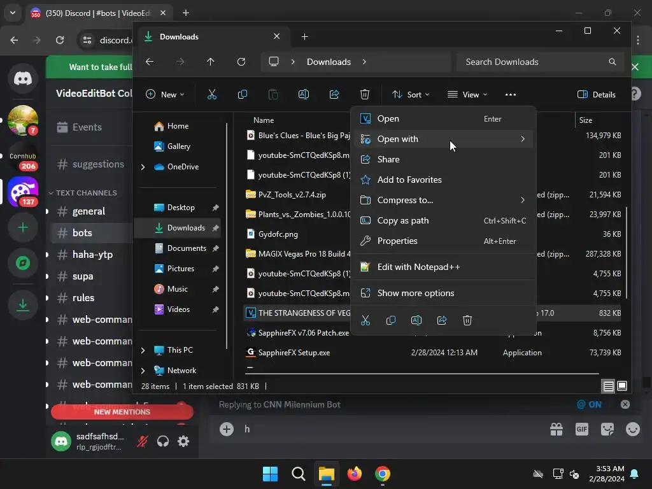Click Download Apps icon in Discord sidebar
The width and height of the screenshot is (652, 489).
pyautogui.click(x=23, y=305)
